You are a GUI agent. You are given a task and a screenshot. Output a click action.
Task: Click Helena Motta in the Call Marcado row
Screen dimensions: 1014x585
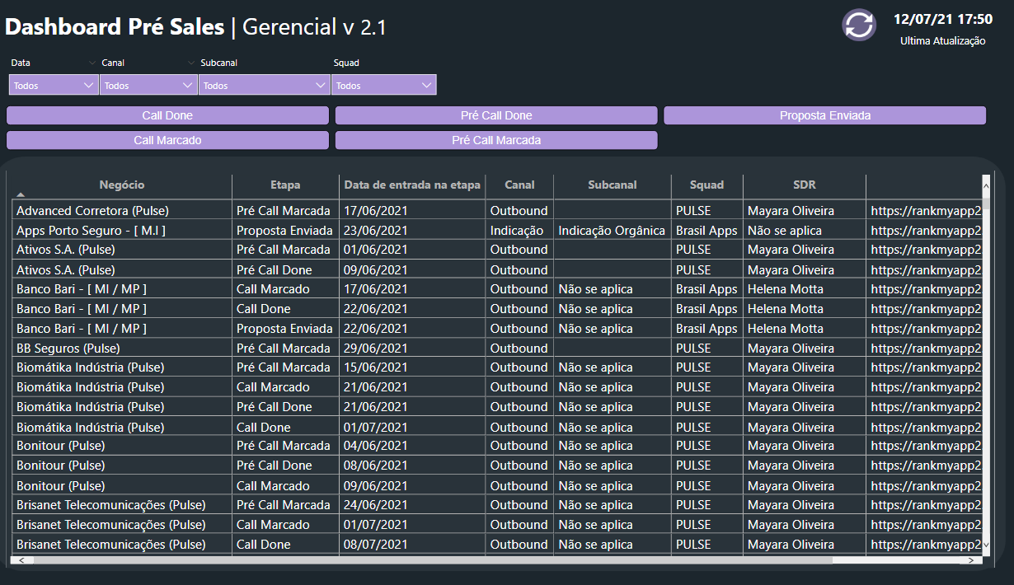coord(786,289)
